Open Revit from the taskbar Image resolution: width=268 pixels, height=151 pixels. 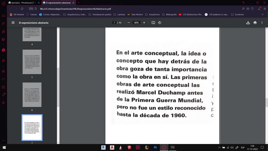click(x=103, y=148)
